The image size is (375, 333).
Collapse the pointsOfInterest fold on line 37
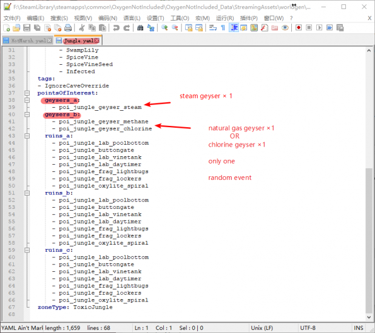(27, 93)
